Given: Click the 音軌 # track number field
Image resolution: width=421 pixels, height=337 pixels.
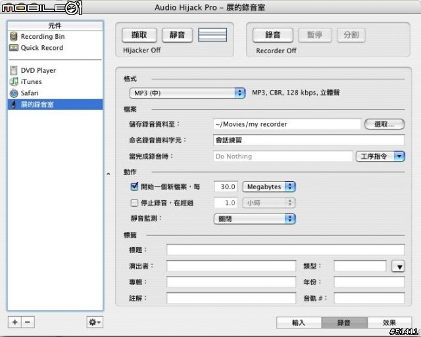Looking at the screenshot, I should point(369,298).
